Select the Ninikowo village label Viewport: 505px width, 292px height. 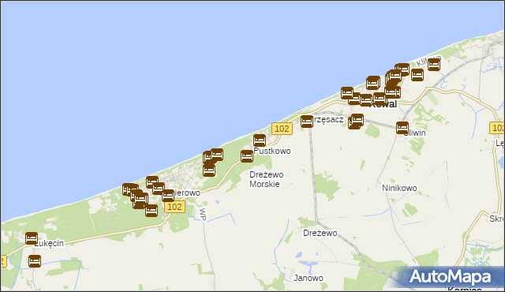coord(399,188)
